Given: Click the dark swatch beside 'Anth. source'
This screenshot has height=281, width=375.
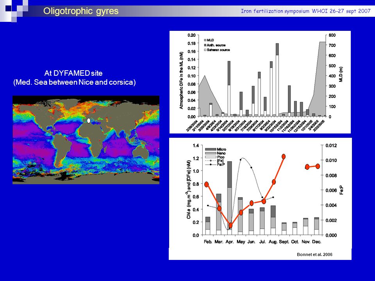Looking at the screenshot, I should click(205, 45).
